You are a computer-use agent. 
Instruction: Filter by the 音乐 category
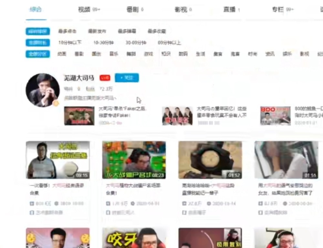pyautogui.click(x=114, y=54)
